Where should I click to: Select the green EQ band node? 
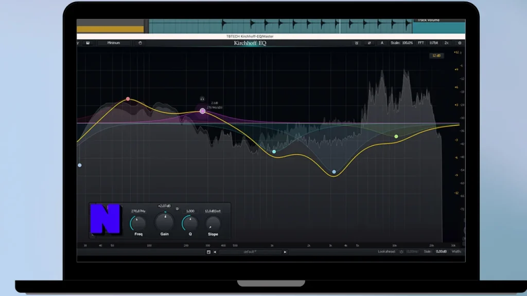pos(396,136)
